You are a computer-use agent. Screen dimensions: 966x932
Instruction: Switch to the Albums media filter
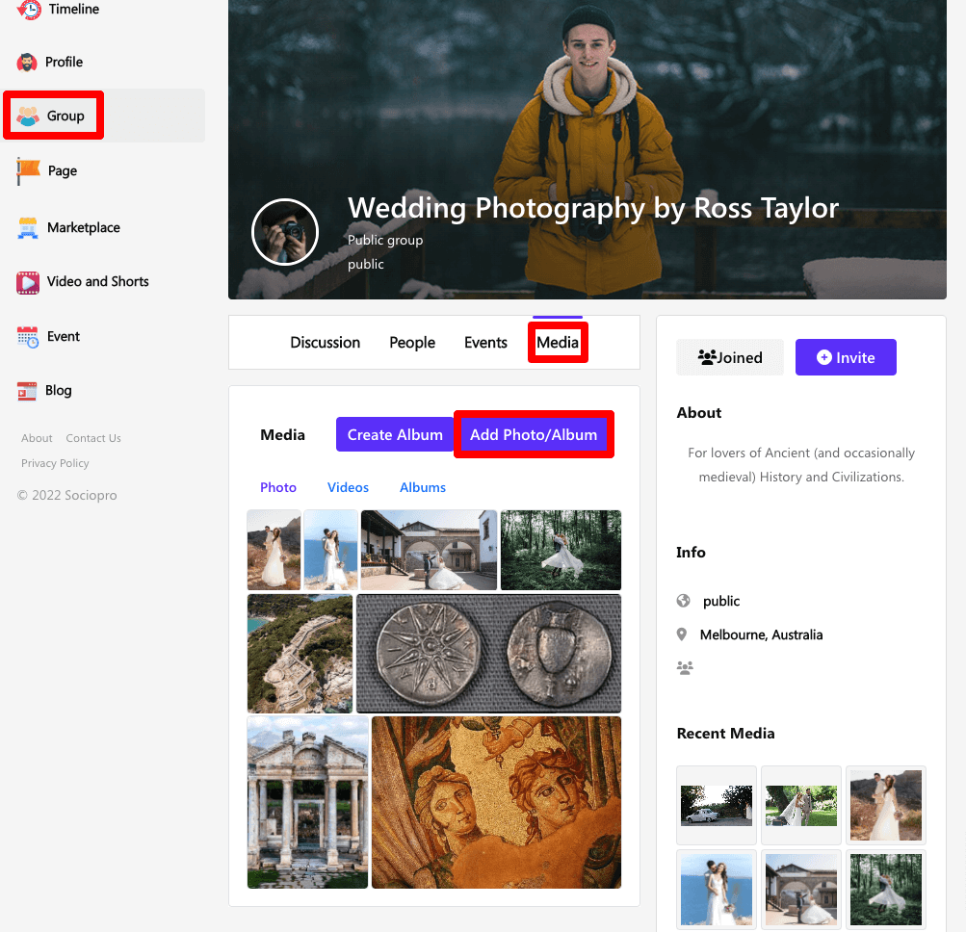coord(423,488)
